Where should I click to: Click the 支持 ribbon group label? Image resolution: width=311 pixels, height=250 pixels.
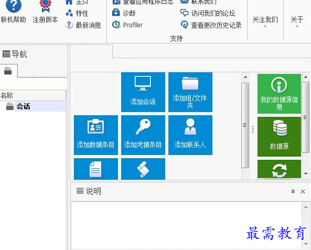click(176, 38)
